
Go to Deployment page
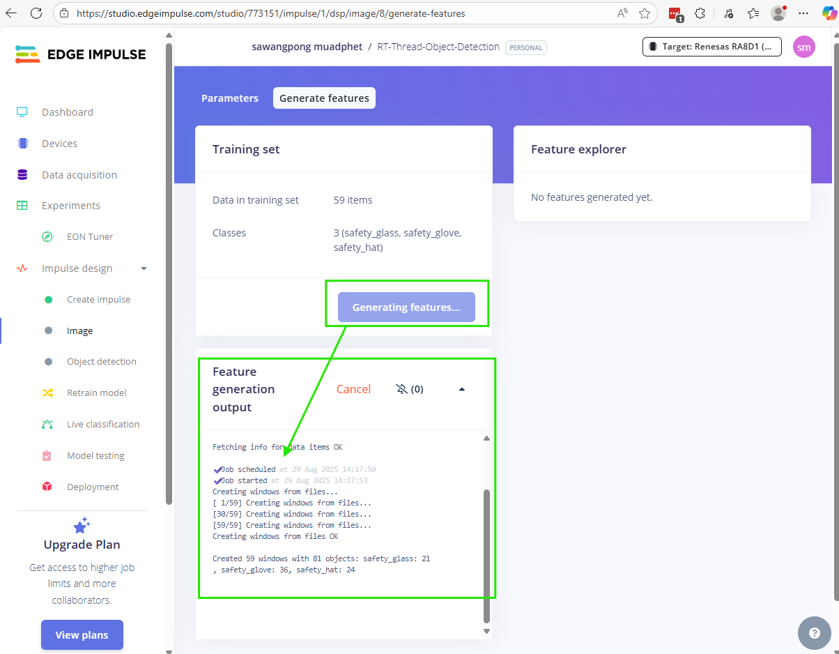click(93, 487)
